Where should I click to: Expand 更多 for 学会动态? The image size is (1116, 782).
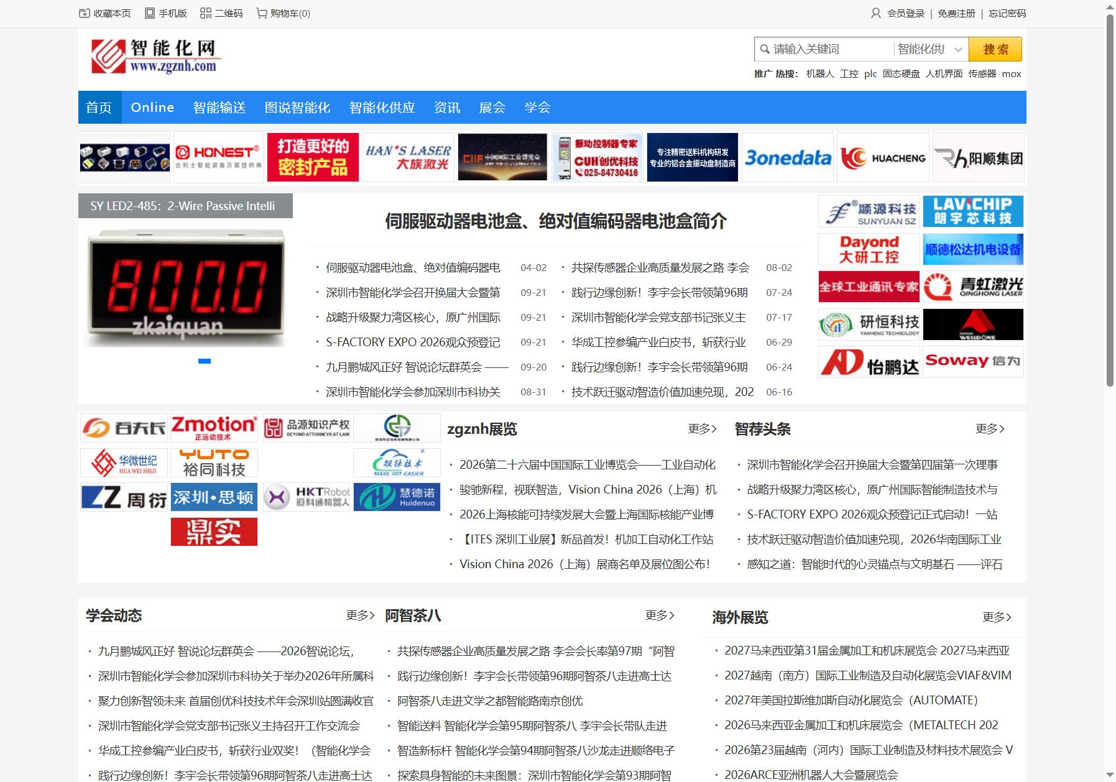(x=361, y=615)
